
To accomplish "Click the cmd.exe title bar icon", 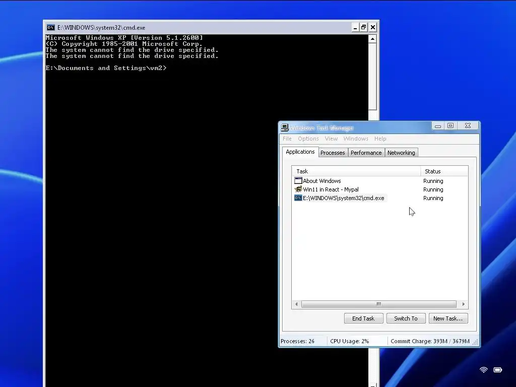I will click(50, 27).
